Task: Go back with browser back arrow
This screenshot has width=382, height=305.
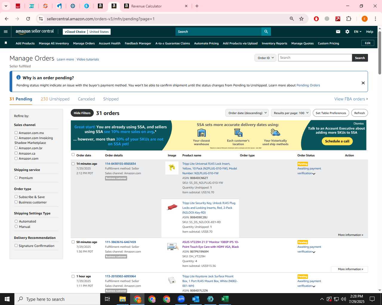Action: pyautogui.click(x=7, y=19)
